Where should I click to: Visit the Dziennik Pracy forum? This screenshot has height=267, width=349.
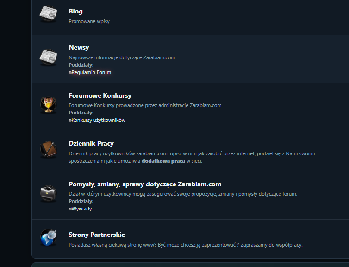91,143
